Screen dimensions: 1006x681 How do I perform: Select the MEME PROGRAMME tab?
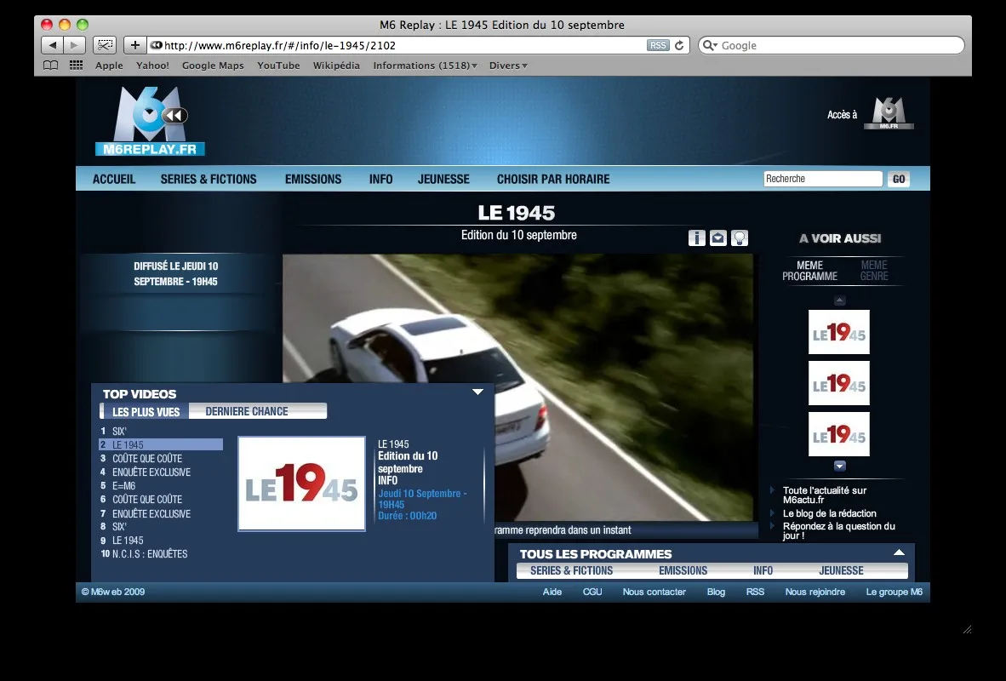pyautogui.click(x=809, y=270)
